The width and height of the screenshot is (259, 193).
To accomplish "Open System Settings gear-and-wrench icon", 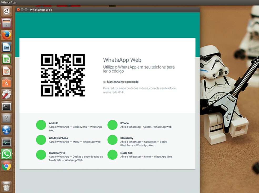I will (x=6, y=94).
